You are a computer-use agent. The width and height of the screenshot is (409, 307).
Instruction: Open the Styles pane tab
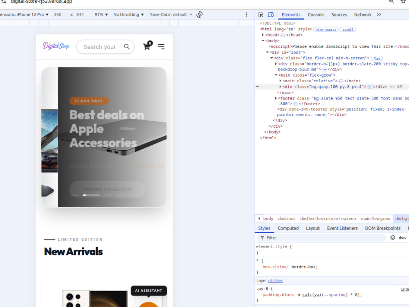coord(264,228)
